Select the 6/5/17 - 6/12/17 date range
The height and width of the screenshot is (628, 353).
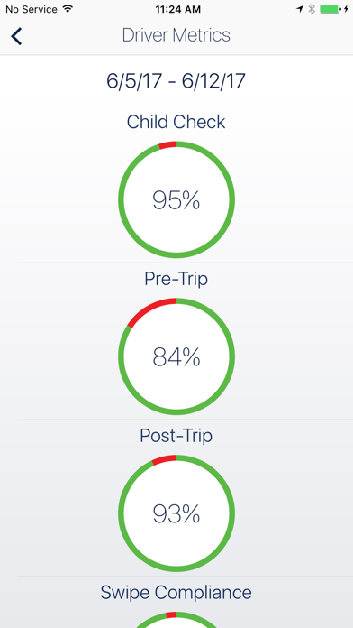click(x=176, y=81)
